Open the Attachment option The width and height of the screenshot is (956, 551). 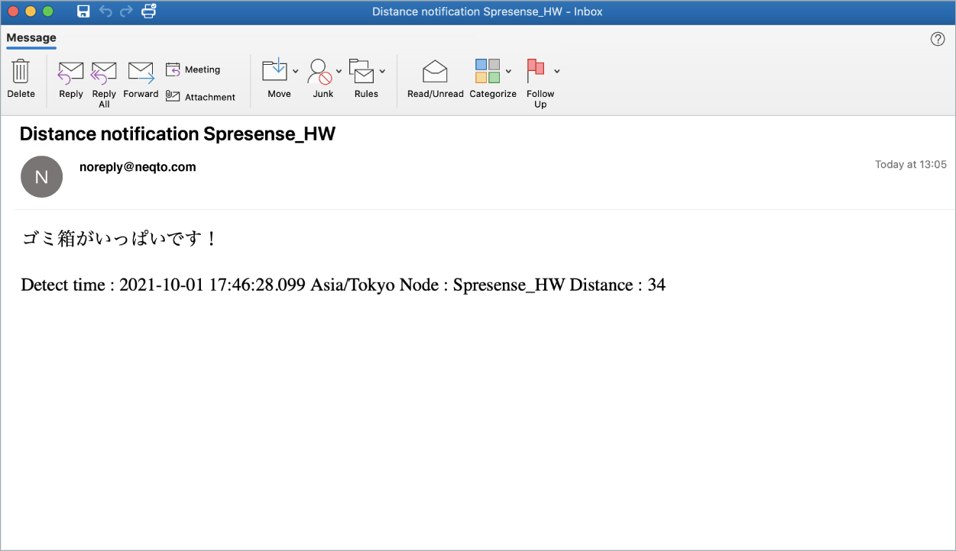point(200,96)
